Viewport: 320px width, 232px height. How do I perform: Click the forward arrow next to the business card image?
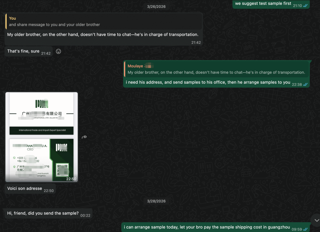coord(84,137)
